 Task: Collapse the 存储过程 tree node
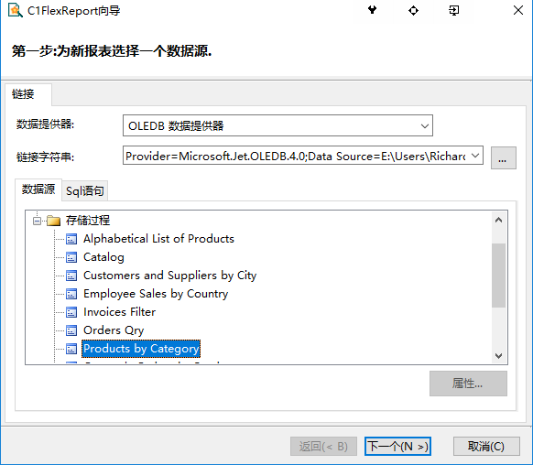click(x=37, y=222)
